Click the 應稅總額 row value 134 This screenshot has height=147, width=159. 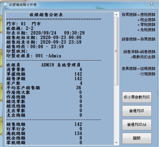[x=78, y=133]
